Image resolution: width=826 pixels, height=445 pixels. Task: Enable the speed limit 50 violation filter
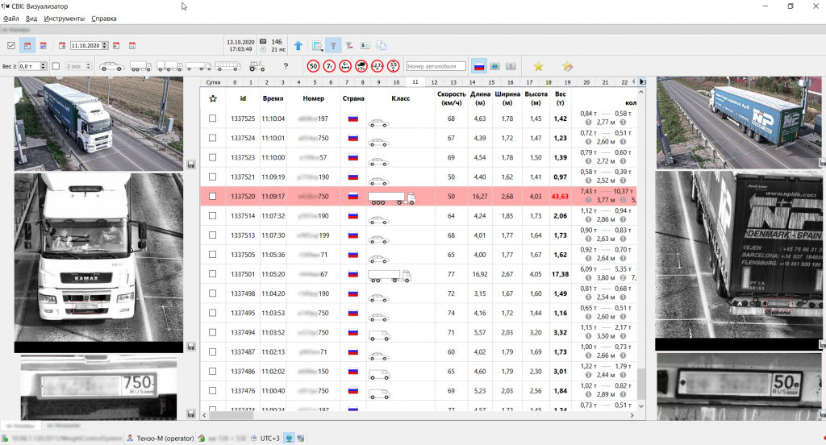click(x=313, y=66)
